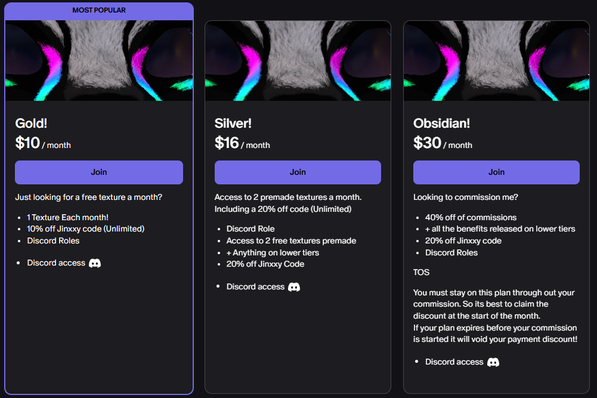The height and width of the screenshot is (398, 597).
Task: Click Discord access text in Obsidian tier
Action: point(454,362)
